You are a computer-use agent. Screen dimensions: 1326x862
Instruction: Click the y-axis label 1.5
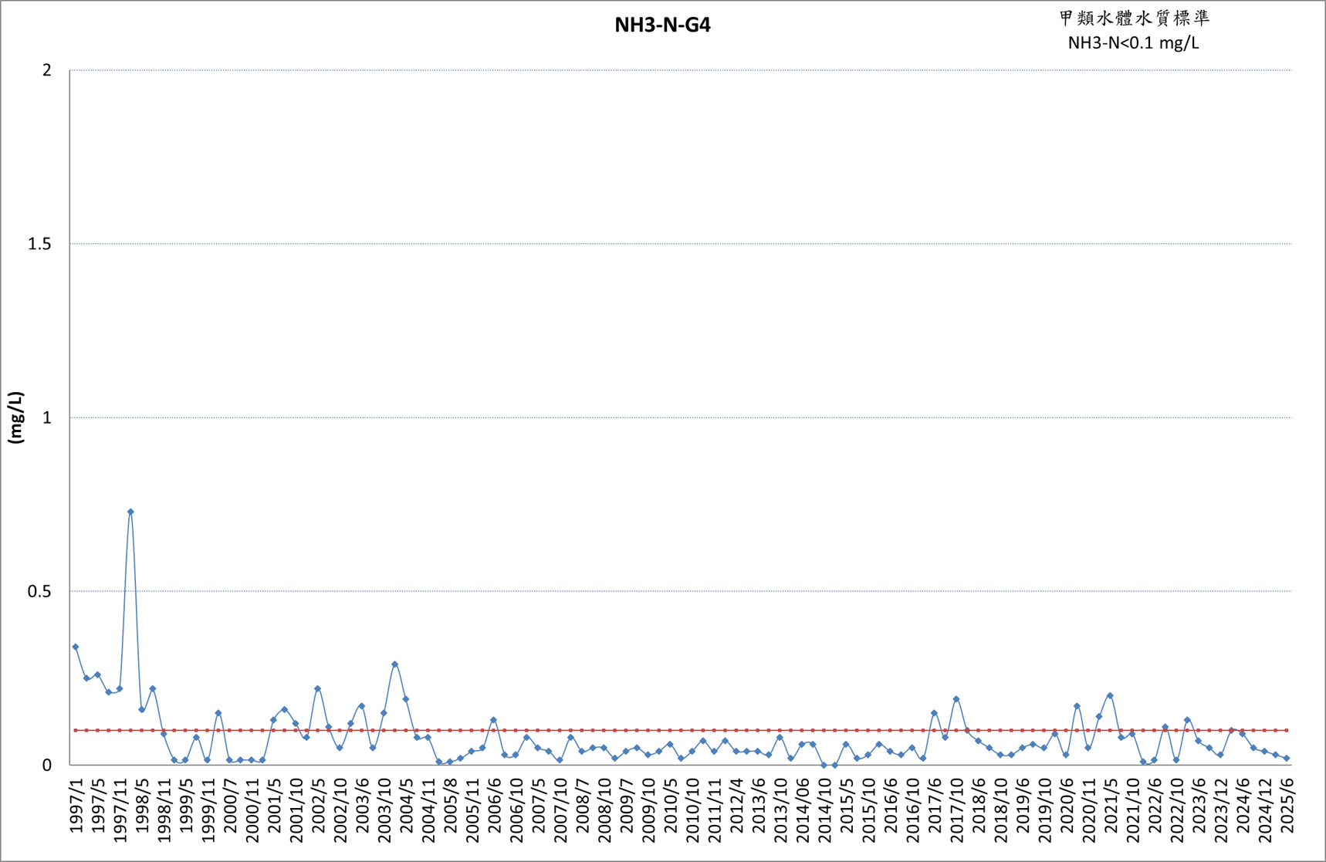39,244
